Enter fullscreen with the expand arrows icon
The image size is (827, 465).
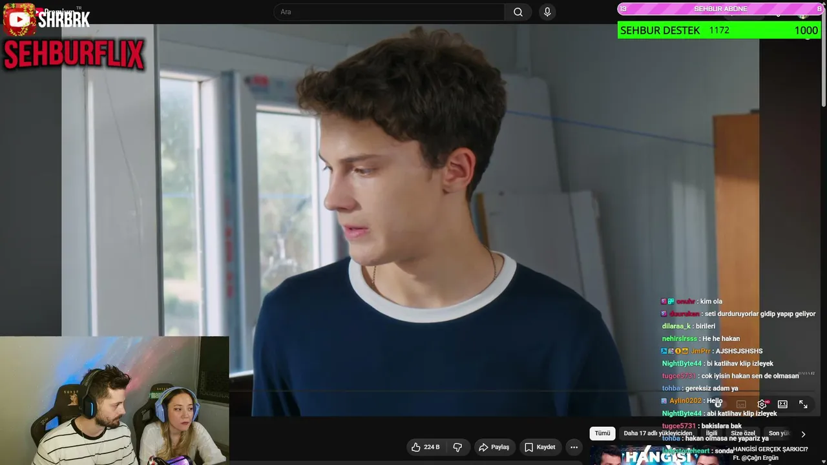pos(803,404)
